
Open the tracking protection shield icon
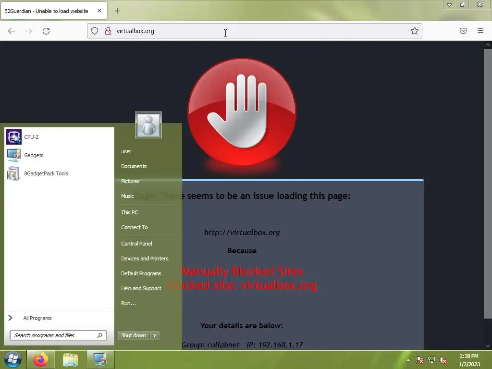pyautogui.click(x=95, y=31)
